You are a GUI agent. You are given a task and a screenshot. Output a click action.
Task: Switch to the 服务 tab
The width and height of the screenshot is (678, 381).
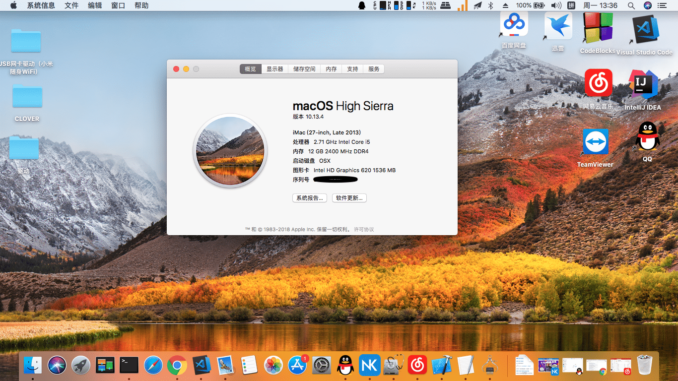374,69
